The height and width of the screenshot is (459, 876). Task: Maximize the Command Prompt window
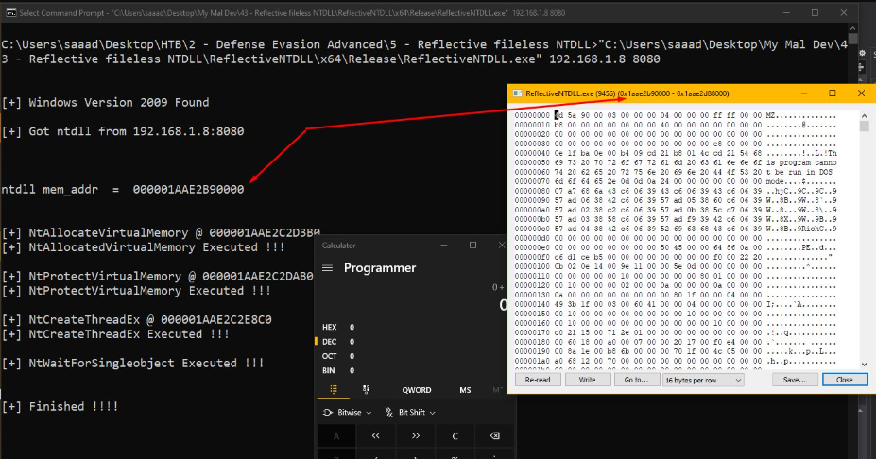point(816,13)
